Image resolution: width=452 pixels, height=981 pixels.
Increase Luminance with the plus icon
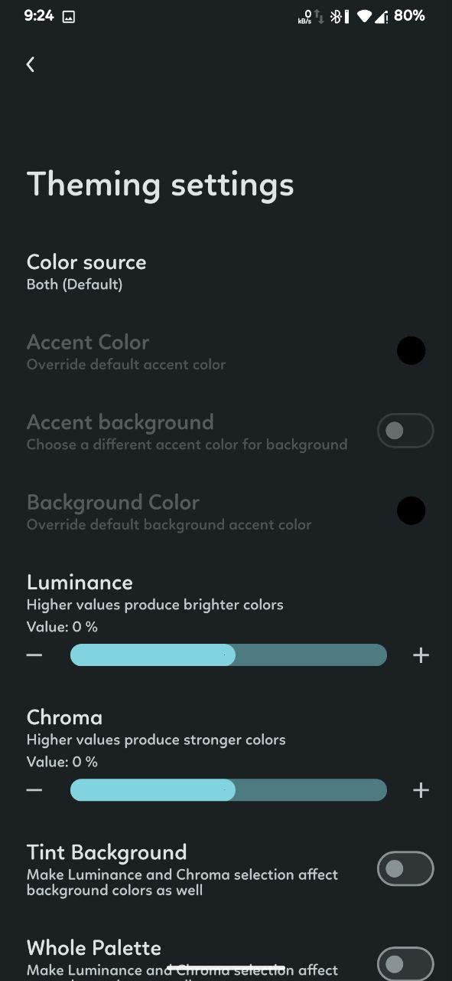[x=421, y=655]
